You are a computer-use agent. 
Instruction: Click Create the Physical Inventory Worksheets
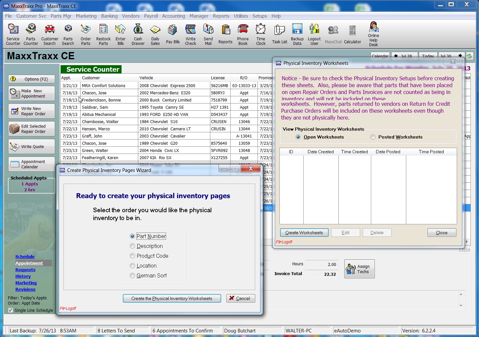[172, 298]
